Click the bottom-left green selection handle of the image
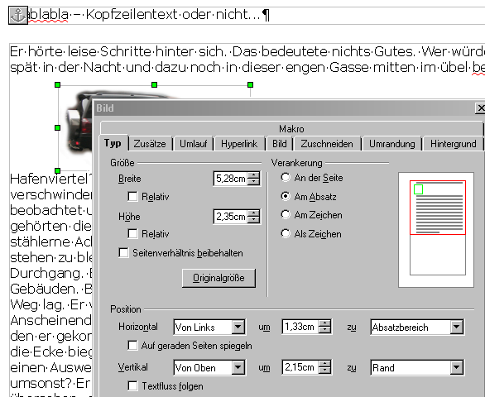The image size is (485, 397). 58,170
